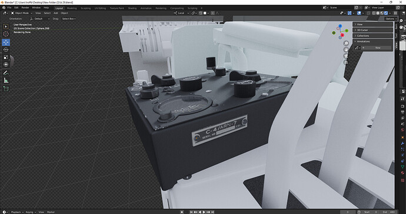The height and width of the screenshot is (214, 406).
Task: Open the File menu
Action: click(x=9, y=8)
